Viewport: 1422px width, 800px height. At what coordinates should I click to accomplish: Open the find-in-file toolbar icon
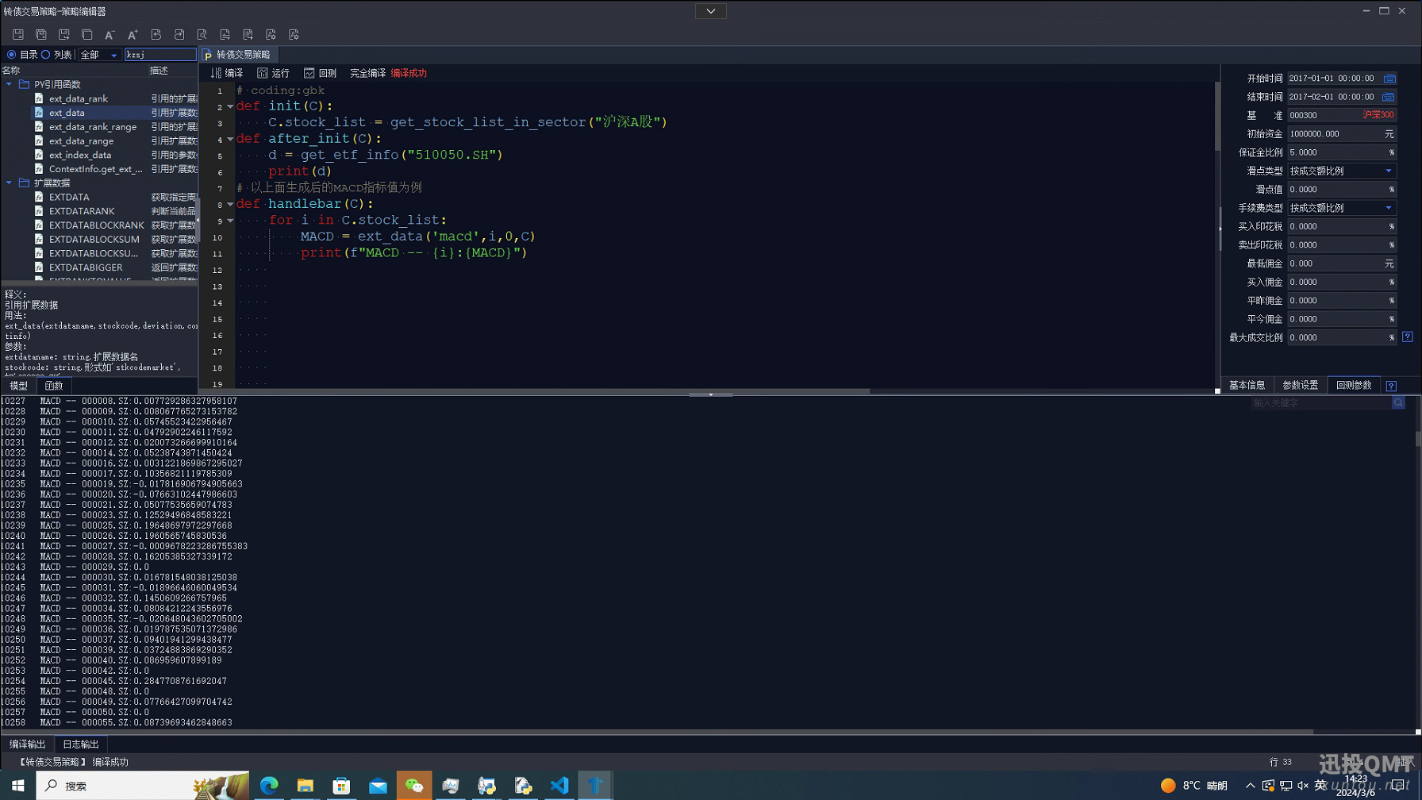[x=202, y=34]
